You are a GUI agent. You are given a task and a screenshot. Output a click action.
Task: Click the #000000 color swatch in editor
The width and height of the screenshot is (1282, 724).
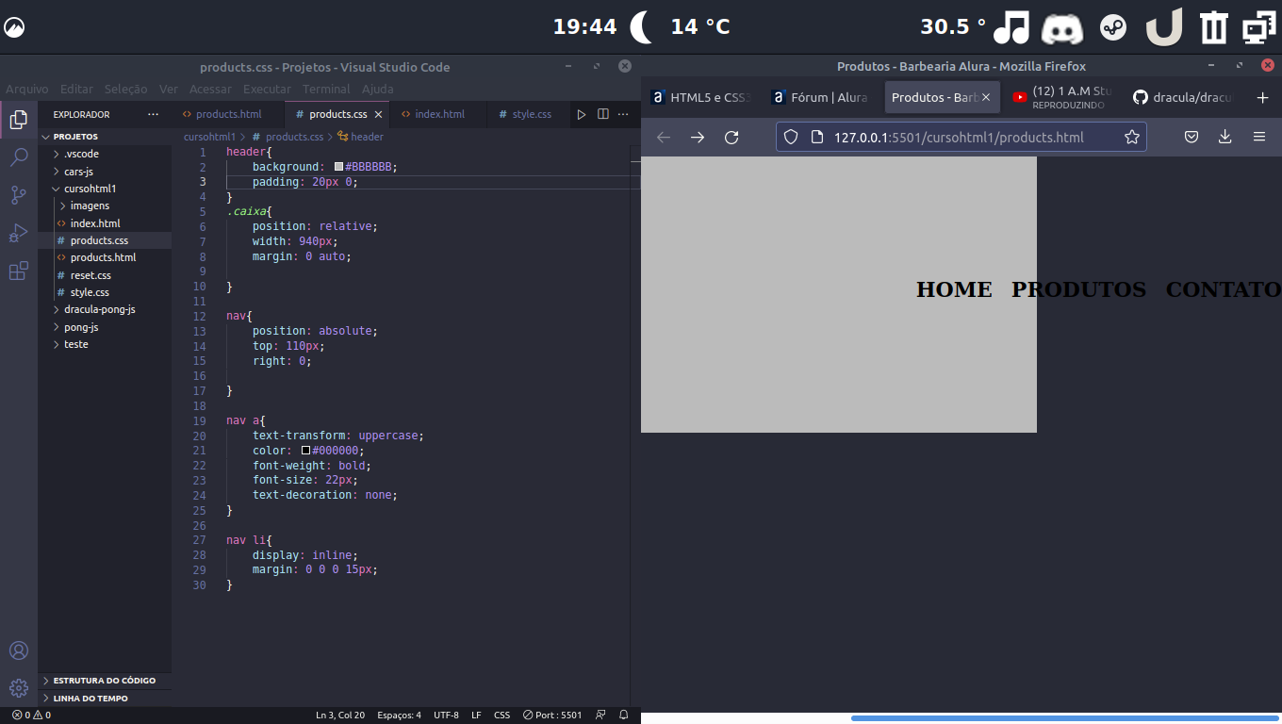click(306, 451)
